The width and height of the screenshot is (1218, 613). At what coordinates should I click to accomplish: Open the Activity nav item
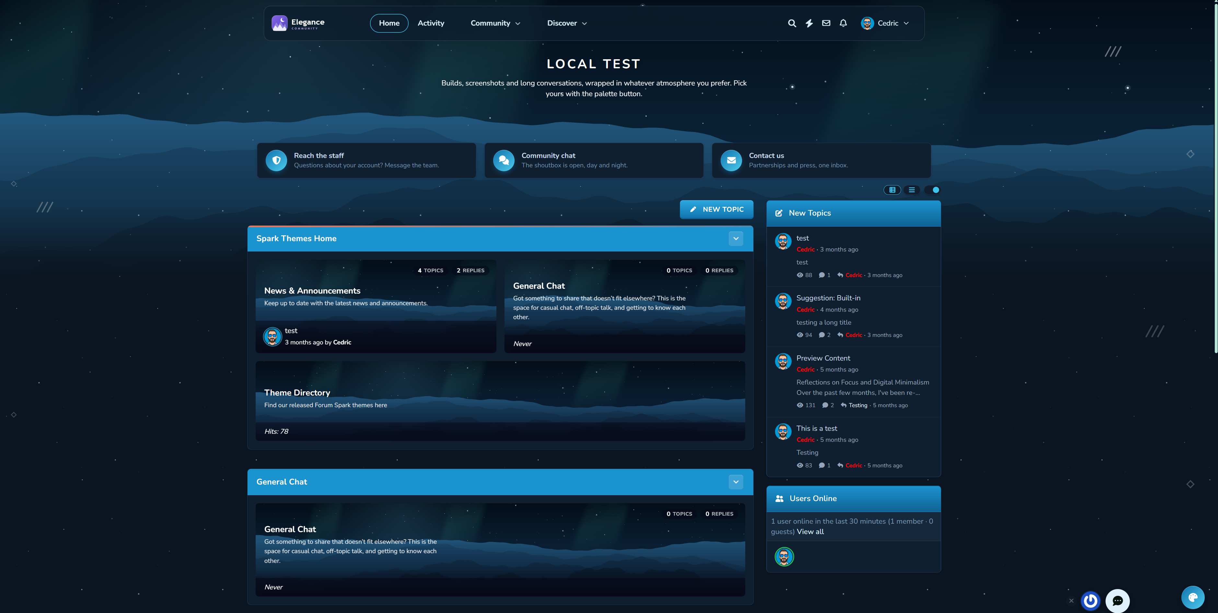pos(431,23)
